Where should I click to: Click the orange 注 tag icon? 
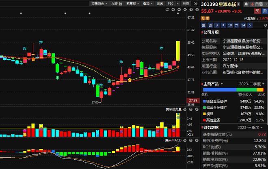tap(207, 18)
